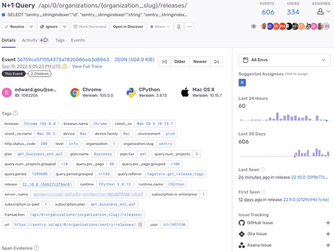Click the Older event button
The width and height of the screenshot is (334, 252).
coord(180,62)
